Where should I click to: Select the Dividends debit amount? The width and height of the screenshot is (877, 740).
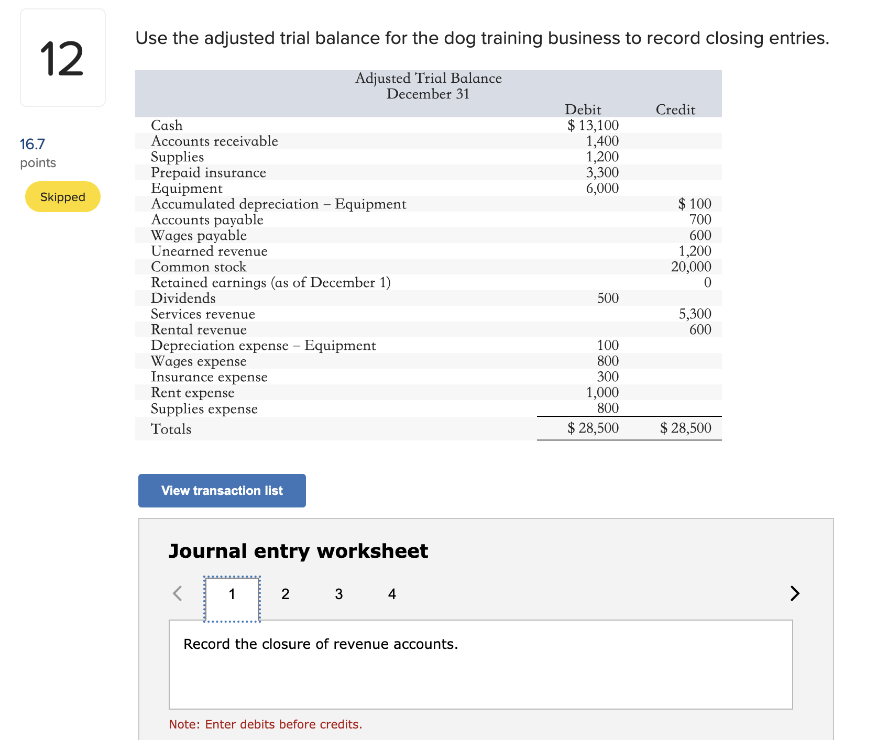608,298
